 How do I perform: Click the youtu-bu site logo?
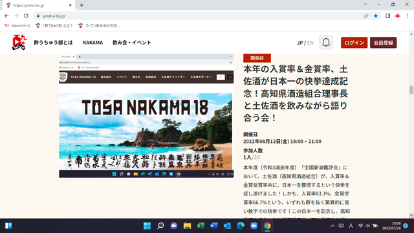point(19,42)
